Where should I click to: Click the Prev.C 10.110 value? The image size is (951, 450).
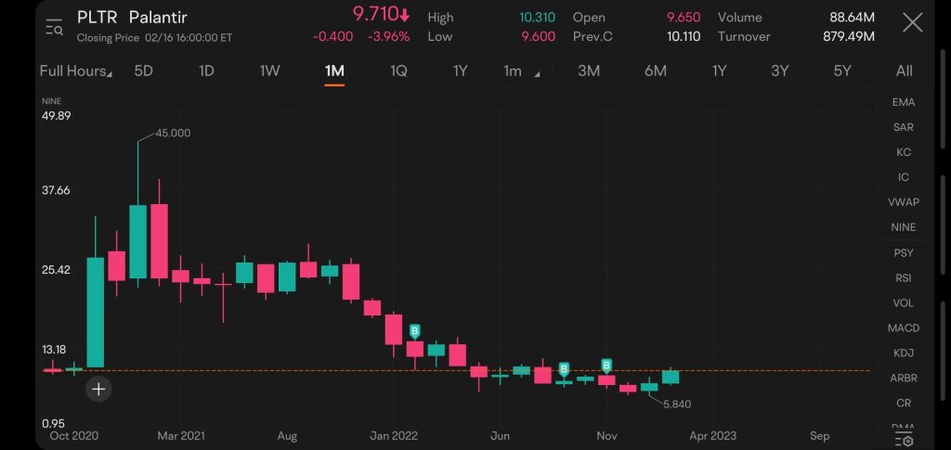pos(684,36)
